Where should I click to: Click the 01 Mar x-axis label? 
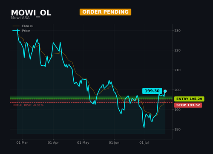click(22, 142)
